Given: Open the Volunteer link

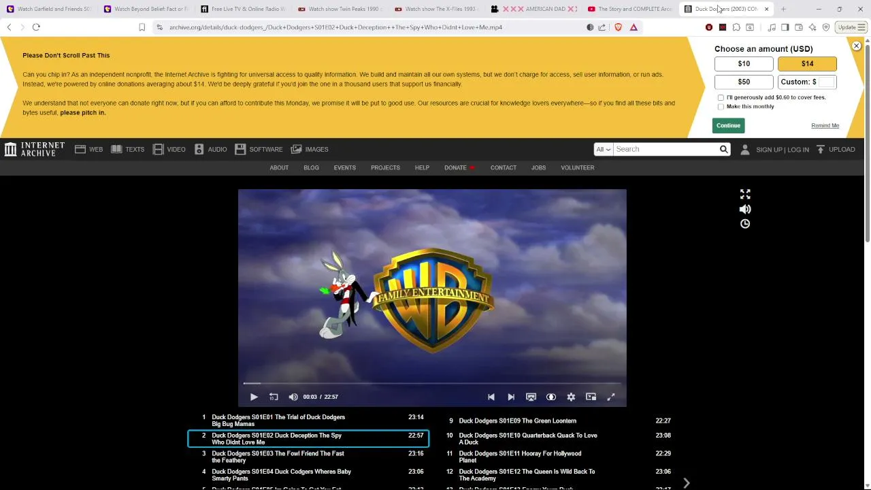Looking at the screenshot, I should click(x=577, y=167).
